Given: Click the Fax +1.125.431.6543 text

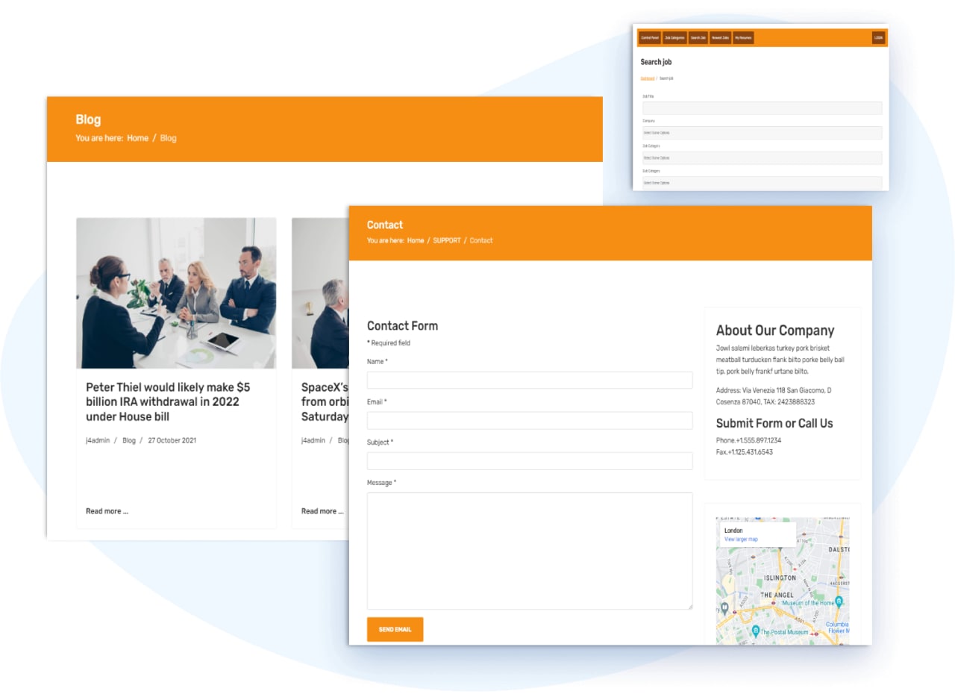Looking at the screenshot, I should pyautogui.click(x=745, y=452).
